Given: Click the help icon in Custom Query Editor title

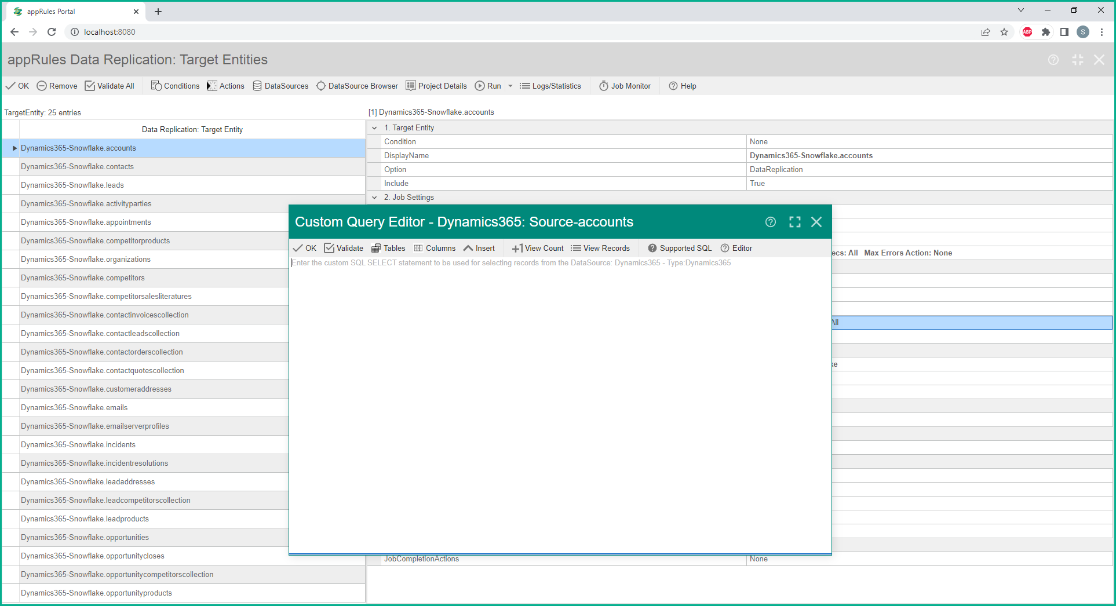Looking at the screenshot, I should (x=771, y=222).
